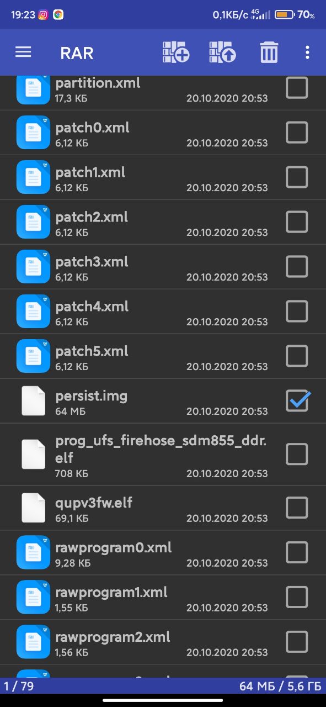Open the three-dot overflow menu
326x707 pixels.
click(x=307, y=52)
